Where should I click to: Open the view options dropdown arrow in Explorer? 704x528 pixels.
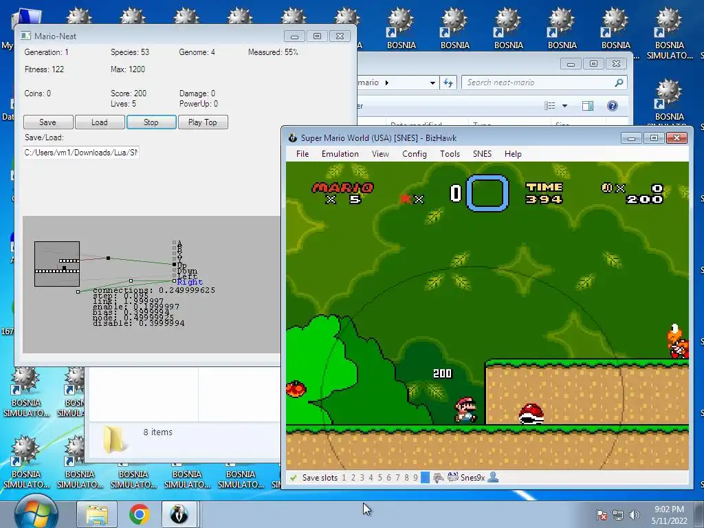565,106
